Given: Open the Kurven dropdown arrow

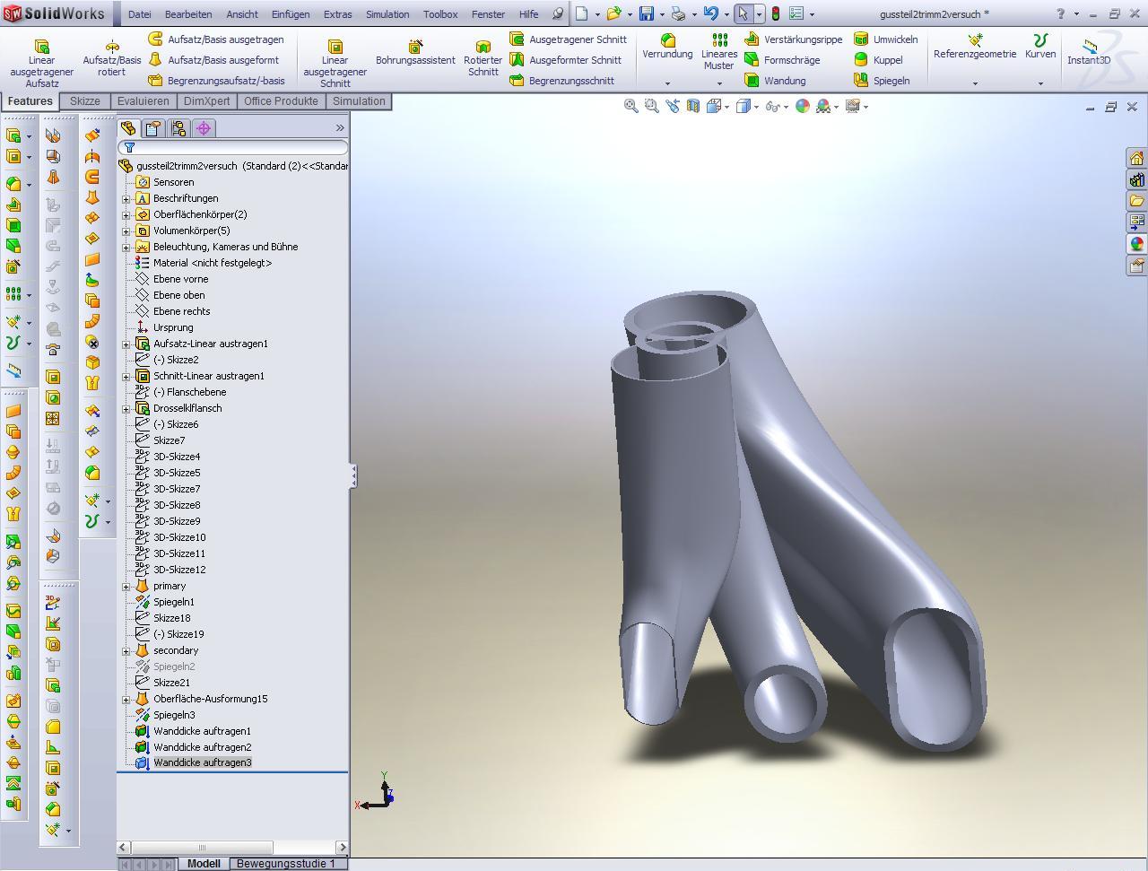Looking at the screenshot, I should pyautogui.click(x=1040, y=83).
